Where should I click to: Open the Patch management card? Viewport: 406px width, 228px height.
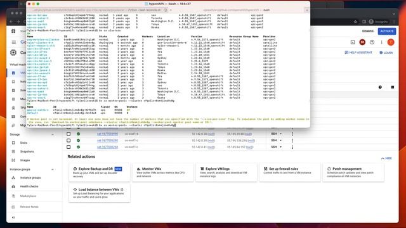tap(353, 172)
